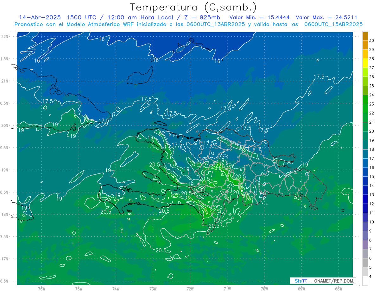Click the "18N" latitude axis label
The width and height of the screenshot is (380, 293).
tap(5, 214)
